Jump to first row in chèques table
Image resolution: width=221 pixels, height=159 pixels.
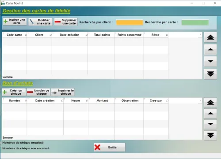pyautogui.click(x=210, y=102)
